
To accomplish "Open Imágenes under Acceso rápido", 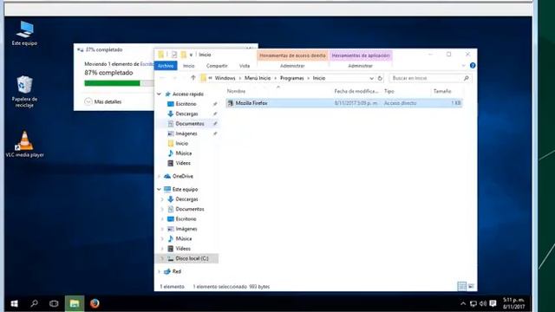I will [x=186, y=133].
